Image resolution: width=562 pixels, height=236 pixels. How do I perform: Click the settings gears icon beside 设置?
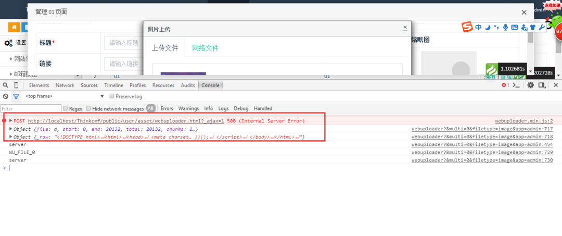coord(8,43)
